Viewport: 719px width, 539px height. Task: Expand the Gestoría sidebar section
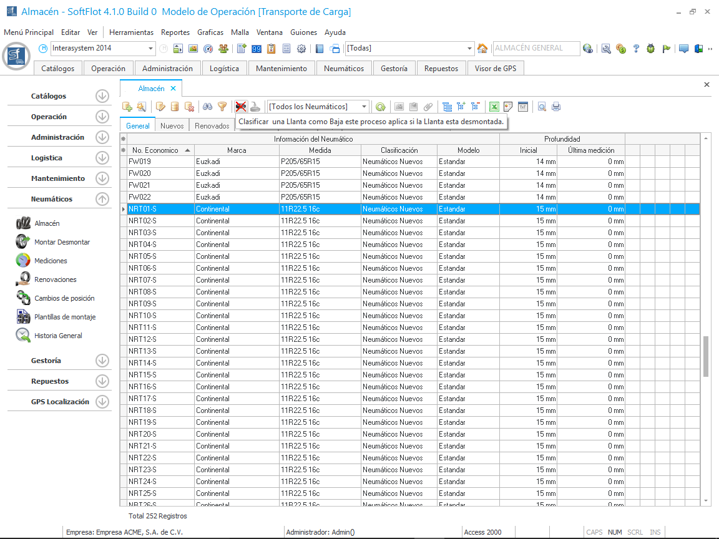click(102, 361)
